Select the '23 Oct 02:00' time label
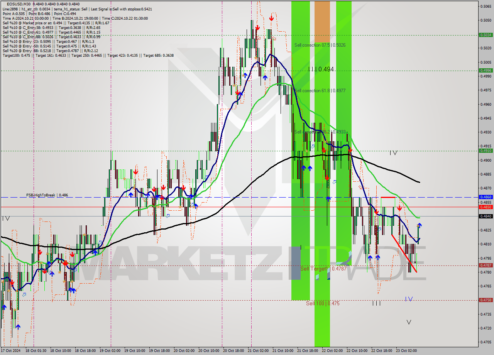The width and height of the screenshot is (494, 355). click(406, 351)
